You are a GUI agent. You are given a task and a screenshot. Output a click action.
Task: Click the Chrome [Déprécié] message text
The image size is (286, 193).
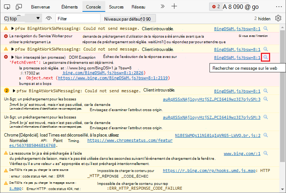(61, 135)
